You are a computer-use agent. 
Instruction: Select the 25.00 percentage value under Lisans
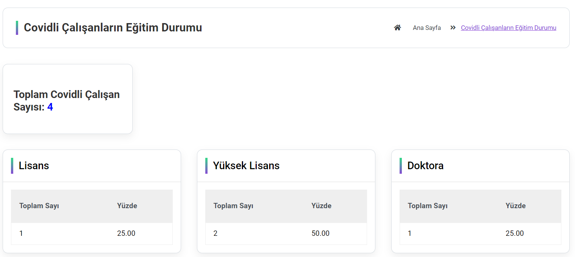point(127,233)
